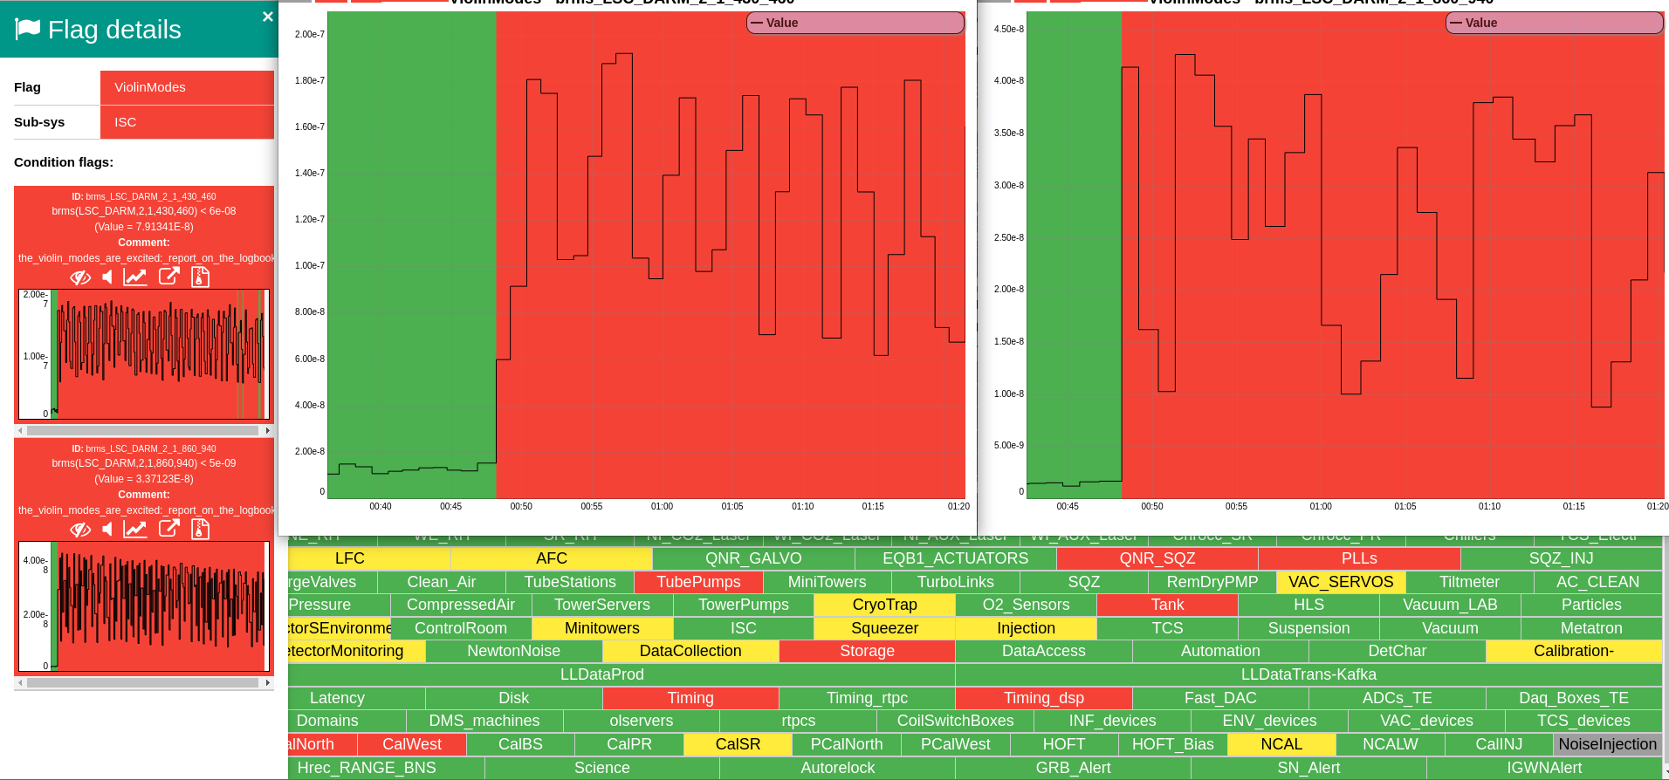Select the ViolinModes flag value cell

[187, 87]
